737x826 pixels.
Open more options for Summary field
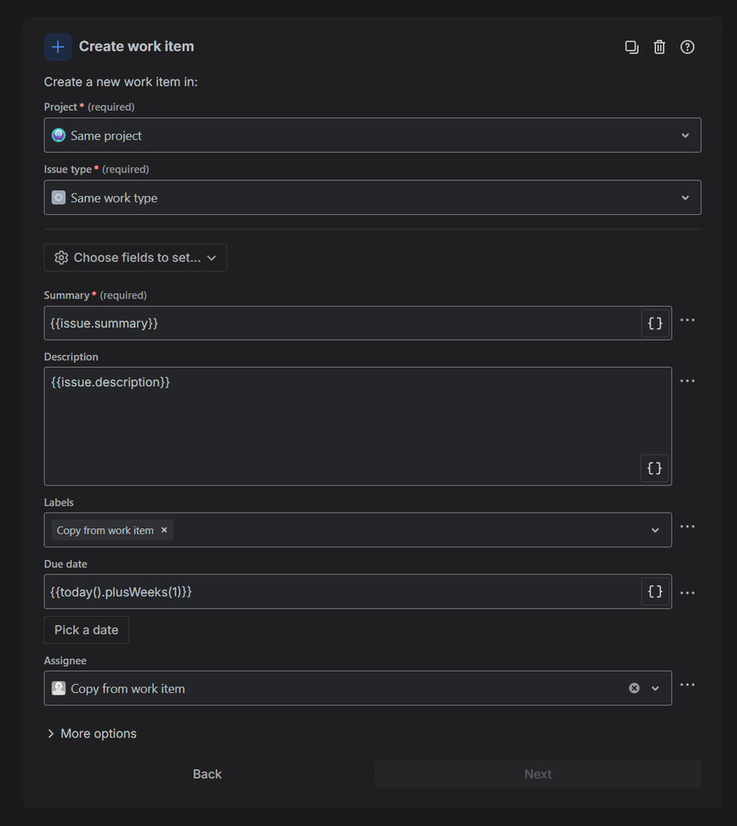pyautogui.click(x=687, y=320)
